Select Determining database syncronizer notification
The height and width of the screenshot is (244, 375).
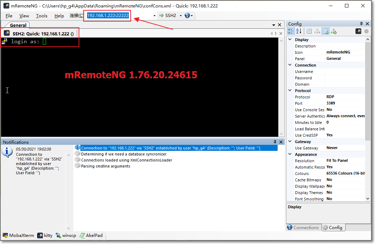(x=121, y=154)
